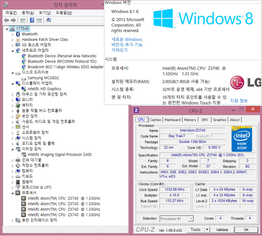Click the Core Speed value 1332.66 MHz
The width and height of the screenshot is (262, 236).
pyautogui.click(x=175, y=189)
